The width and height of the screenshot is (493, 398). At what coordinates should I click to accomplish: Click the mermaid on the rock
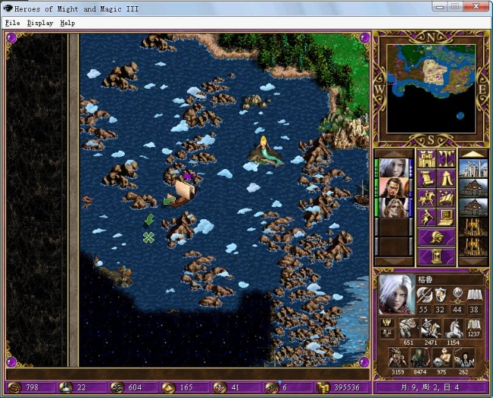[265, 150]
